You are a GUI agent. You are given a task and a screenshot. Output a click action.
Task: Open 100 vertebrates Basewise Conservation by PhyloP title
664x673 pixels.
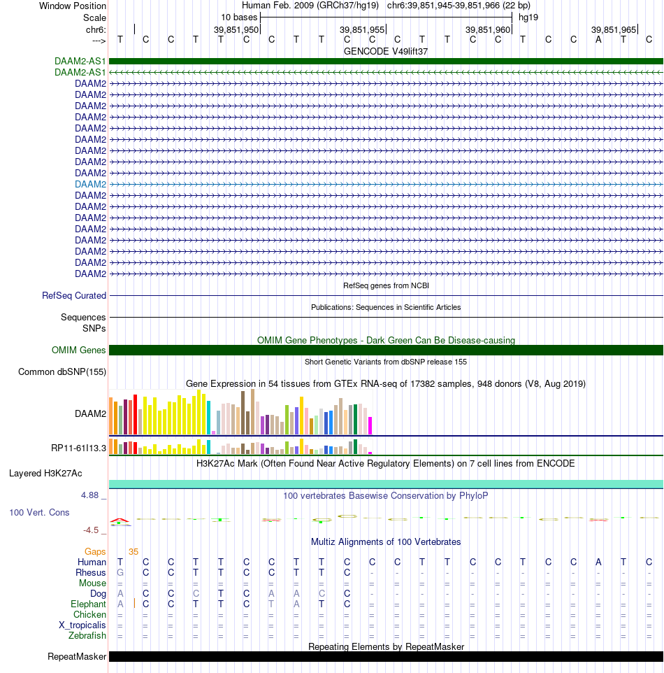pos(386,496)
